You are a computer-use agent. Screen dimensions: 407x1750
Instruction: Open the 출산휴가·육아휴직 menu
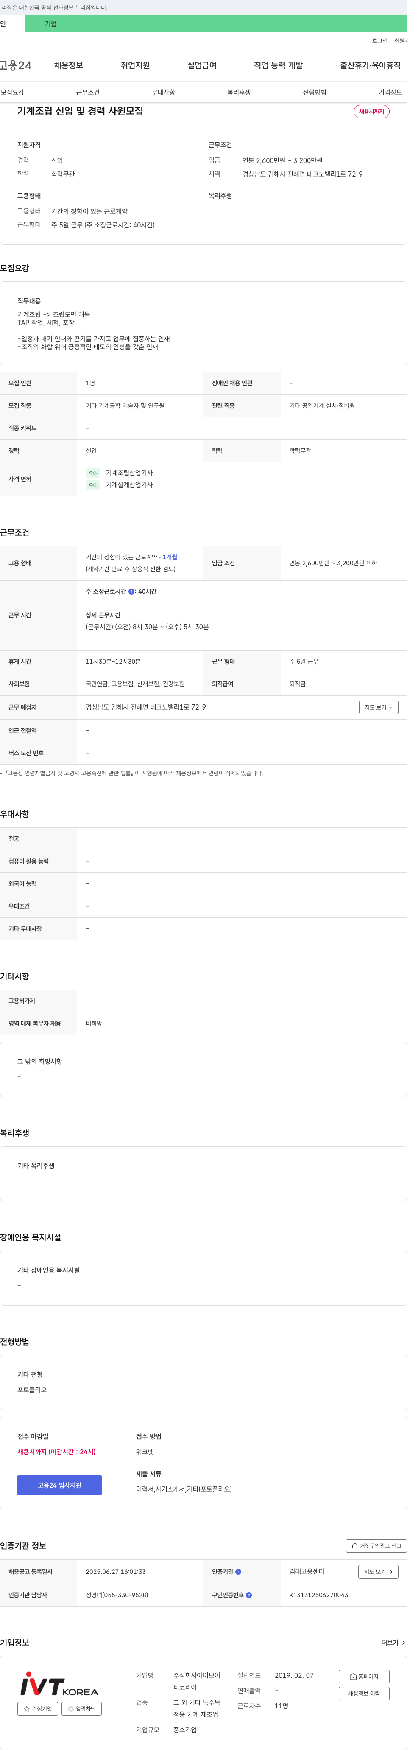371,65
